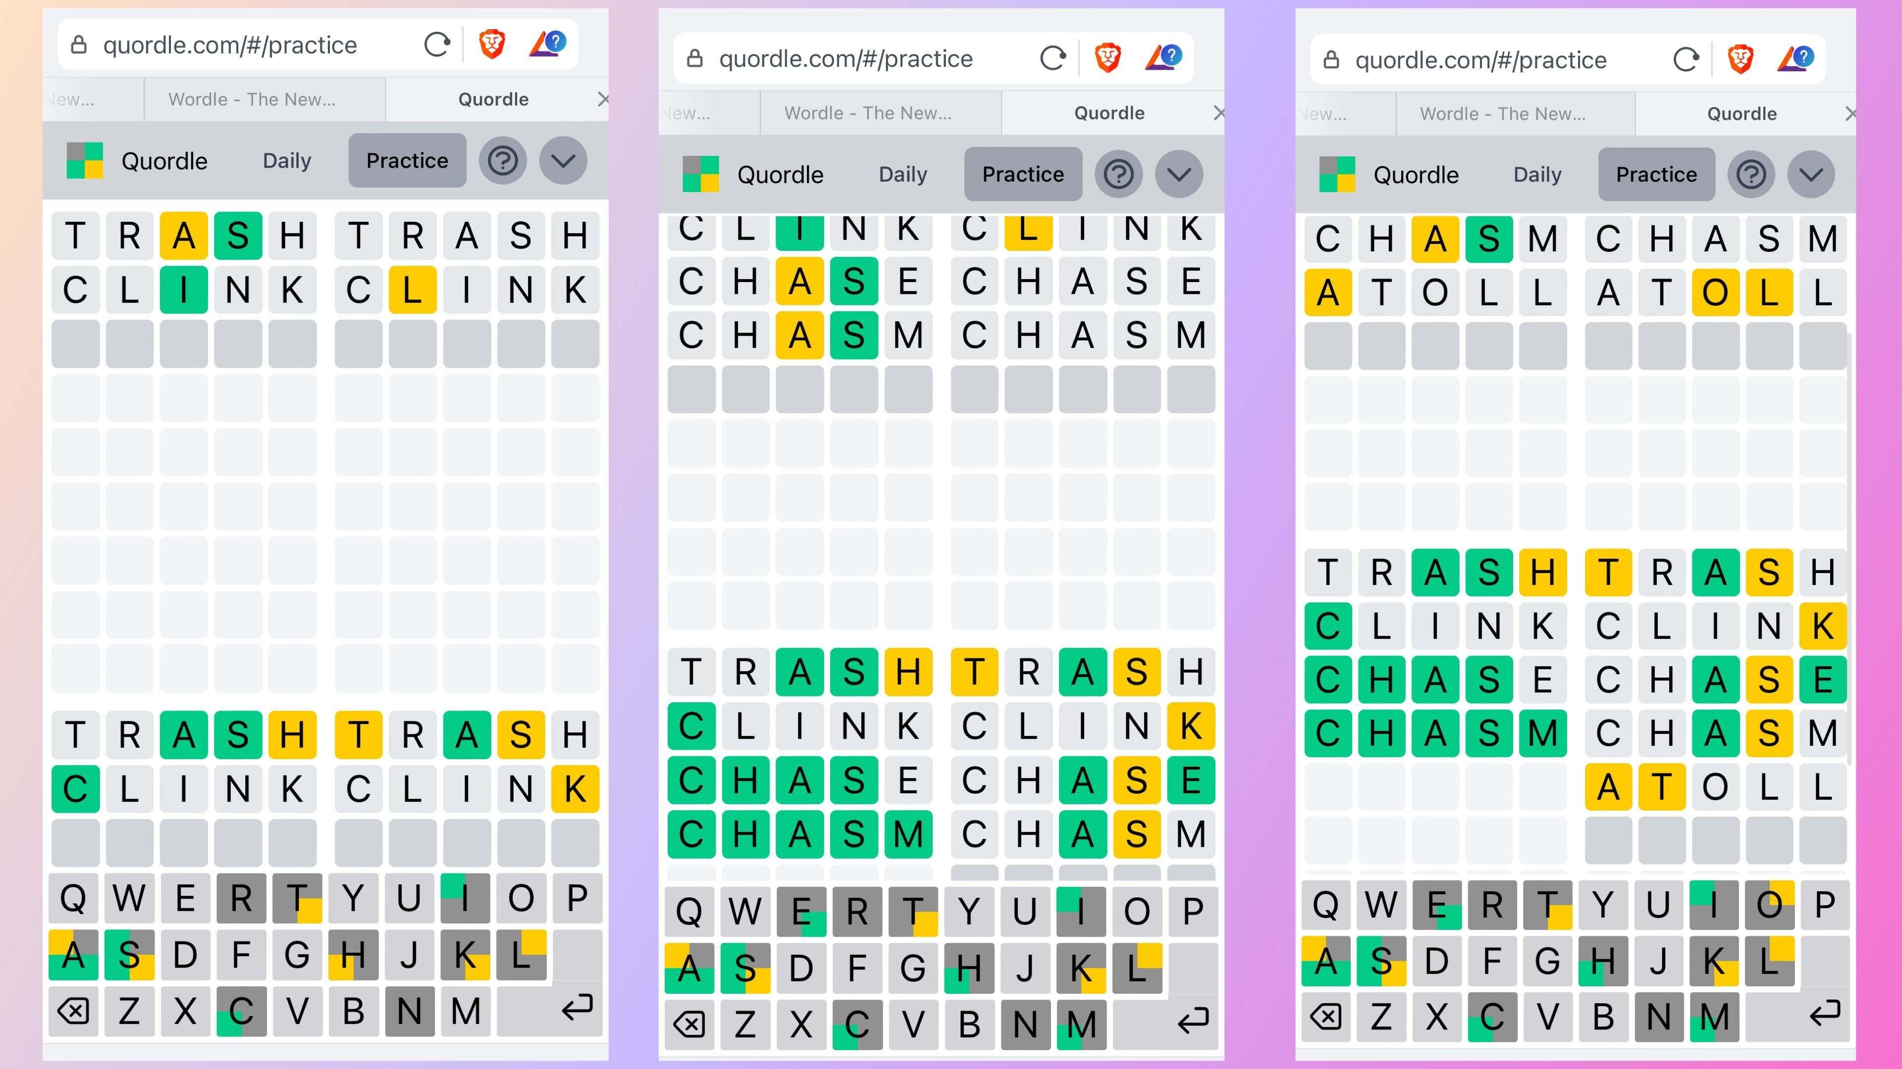
Task: Expand the dropdown chevron in left Quordle header
Action: click(563, 160)
